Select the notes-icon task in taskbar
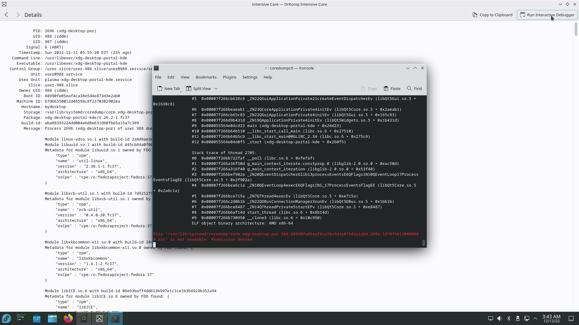 [x=84, y=318]
